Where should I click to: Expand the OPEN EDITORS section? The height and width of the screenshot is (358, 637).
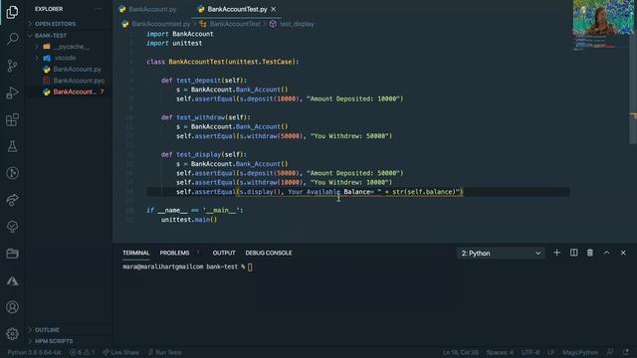[x=55, y=24]
